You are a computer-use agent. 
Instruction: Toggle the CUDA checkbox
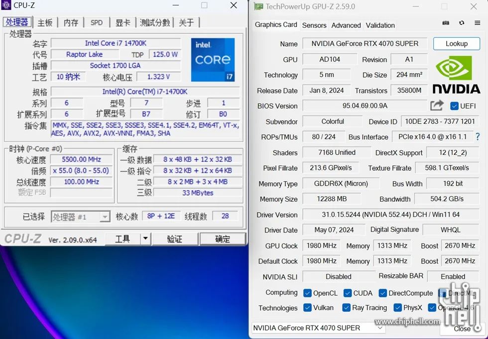[x=348, y=293]
